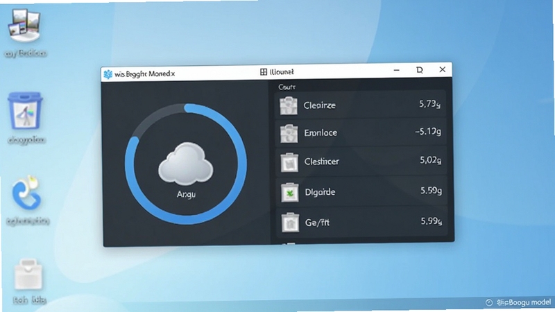
Task: Click the Cleairze row icon
Action: [289, 105]
